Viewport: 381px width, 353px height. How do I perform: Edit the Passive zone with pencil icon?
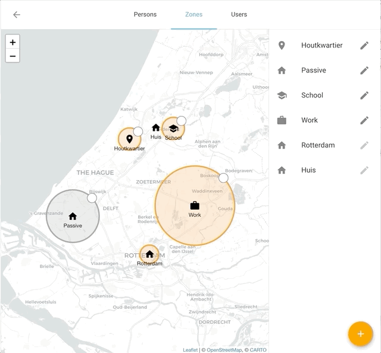coord(364,71)
